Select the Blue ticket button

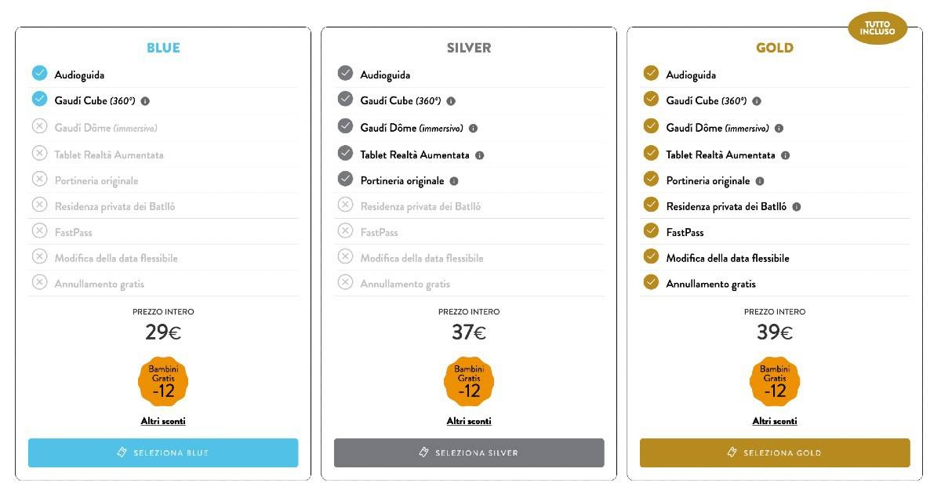pyautogui.click(x=163, y=452)
